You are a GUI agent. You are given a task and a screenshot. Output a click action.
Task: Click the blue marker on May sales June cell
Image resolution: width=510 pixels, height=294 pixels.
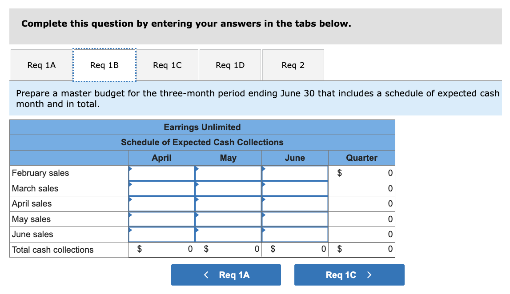coord(264,216)
